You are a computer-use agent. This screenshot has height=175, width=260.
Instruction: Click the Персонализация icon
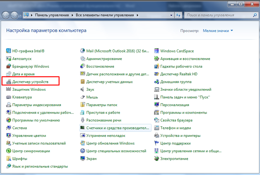click(x=157, y=105)
